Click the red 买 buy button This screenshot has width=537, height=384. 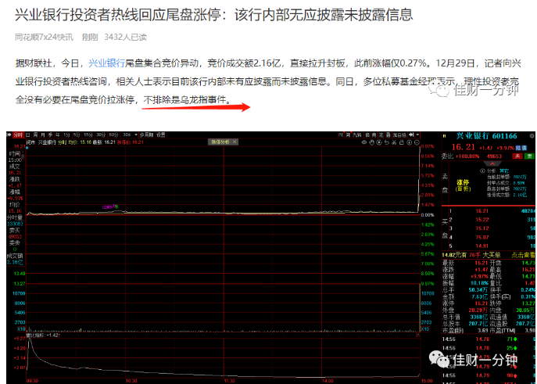pyautogui.click(x=517, y=156)
